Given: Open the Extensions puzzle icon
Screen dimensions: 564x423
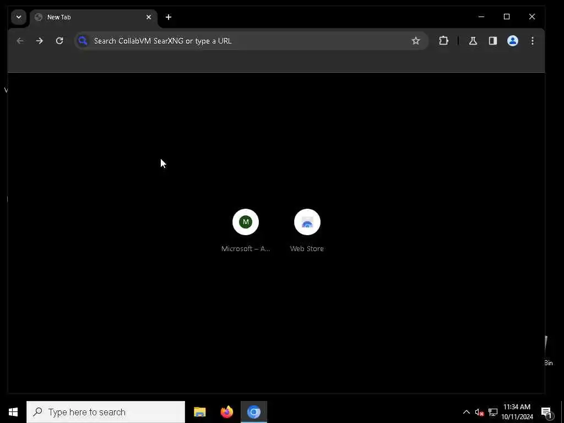Looking at the screenshot, I should [x=443, y=41].
